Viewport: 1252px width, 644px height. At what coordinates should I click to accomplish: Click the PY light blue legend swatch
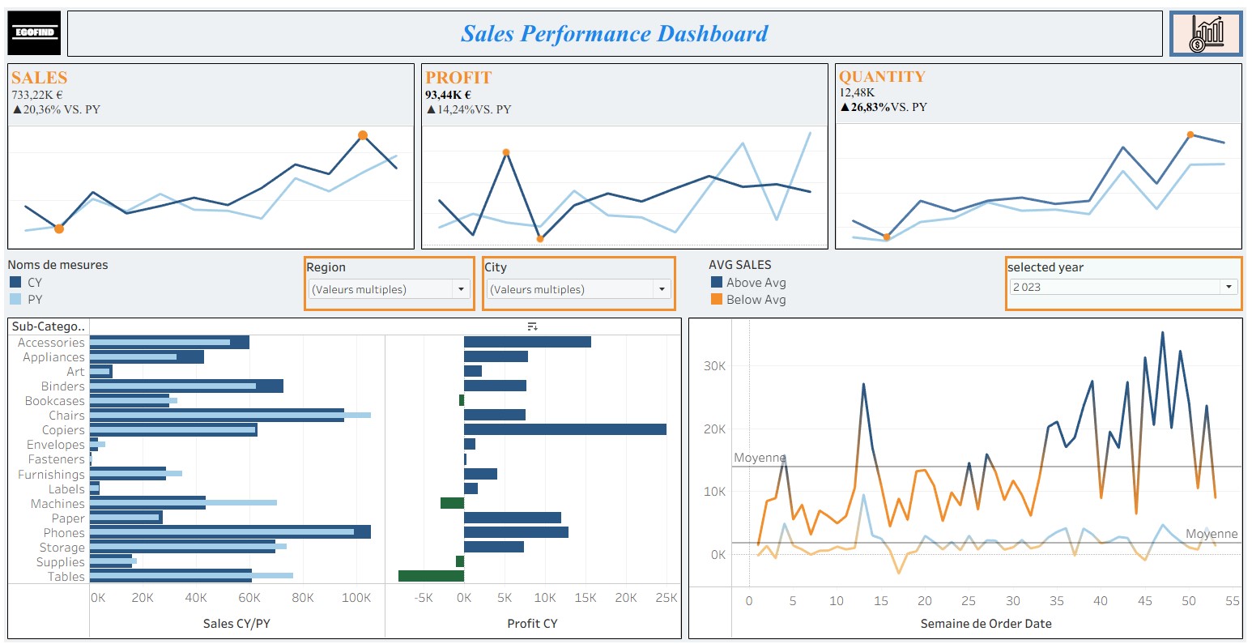pyautogui.click(x=15, y=299)
